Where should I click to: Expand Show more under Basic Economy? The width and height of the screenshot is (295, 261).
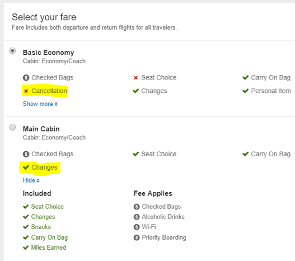click(40, 104)
